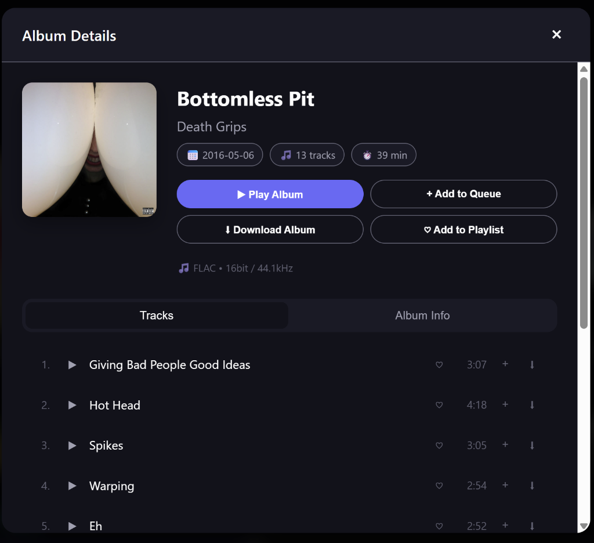Screen dimensions: 594x543
Task: Open the Bottomless Pit album cover
Action: click(89, 150)
